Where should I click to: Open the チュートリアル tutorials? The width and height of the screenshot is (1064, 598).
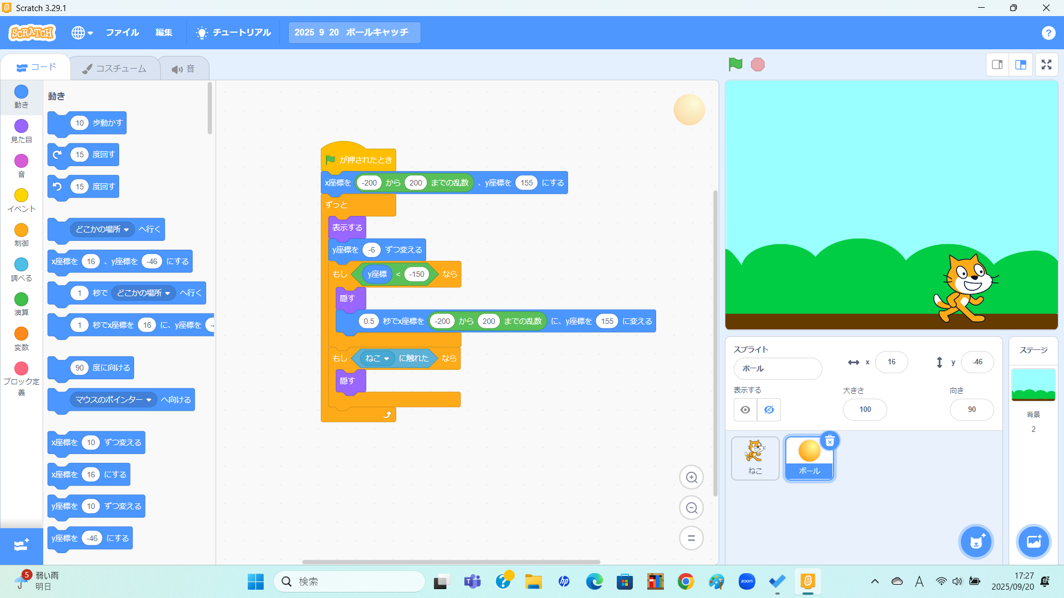pos(233,33)
